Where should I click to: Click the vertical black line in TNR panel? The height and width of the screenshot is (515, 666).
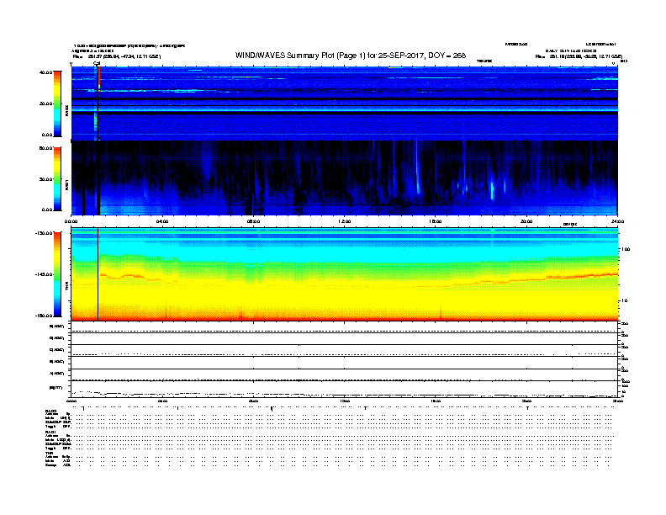(98, 274)
